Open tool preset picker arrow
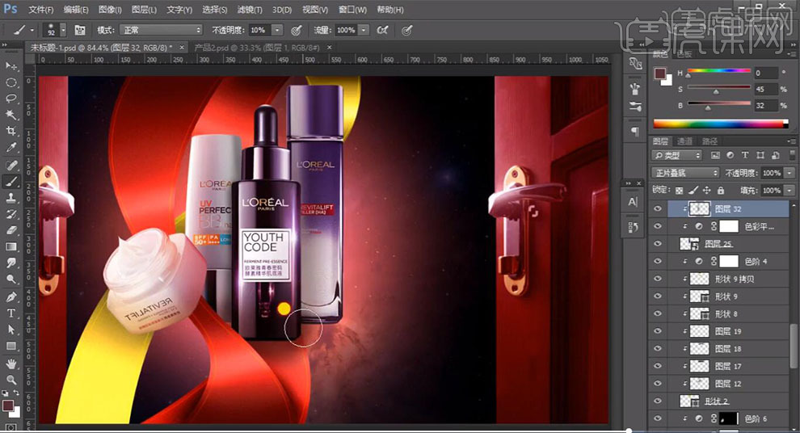 pos(32,30)
